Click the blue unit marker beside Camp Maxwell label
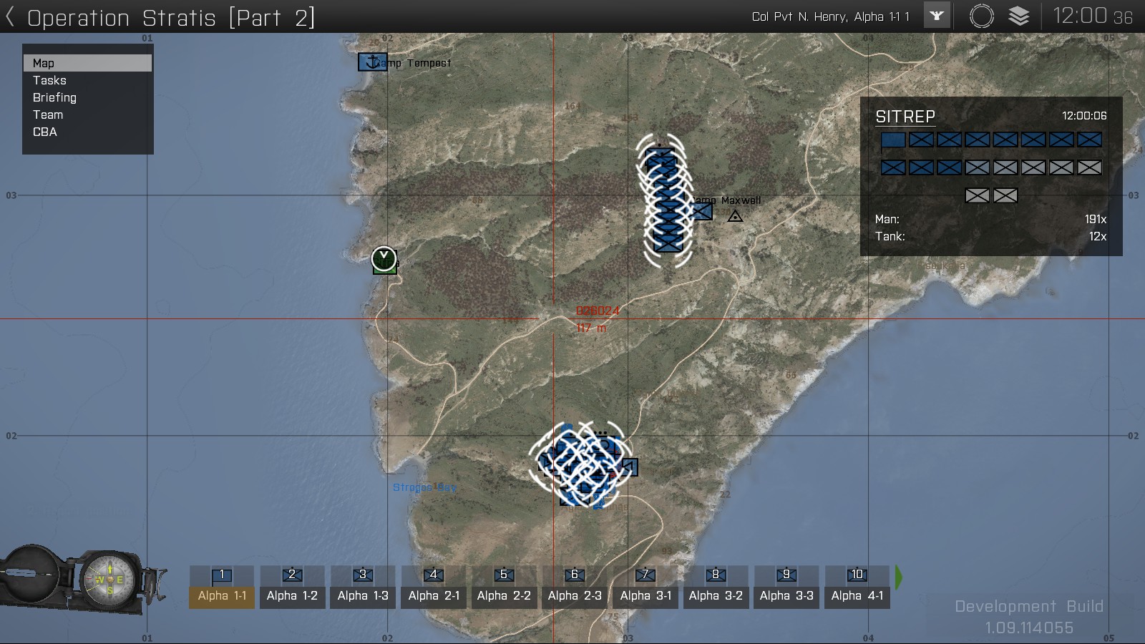This screenshot has width=1145, height=644. [702, 211]
